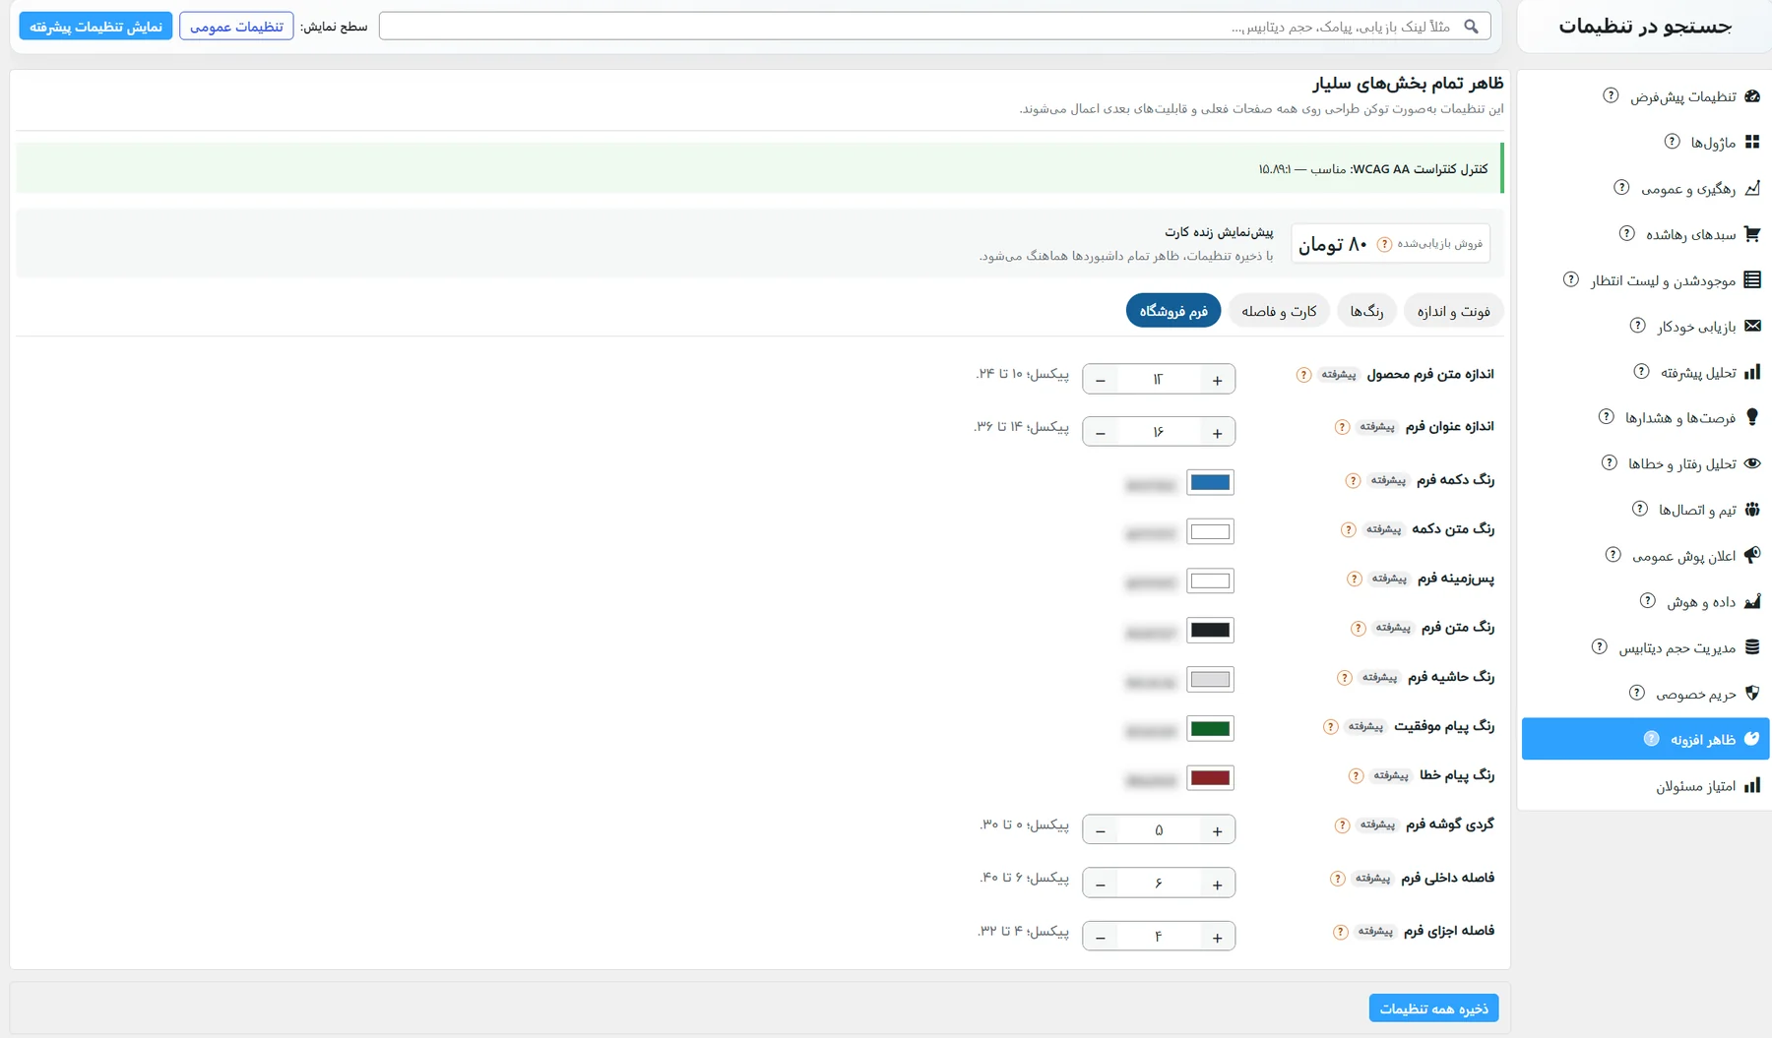Increase فاصله اجزای فرم with plus
The height and width of the screenshot is (1038, 1772).
(x=1218, y=937)
